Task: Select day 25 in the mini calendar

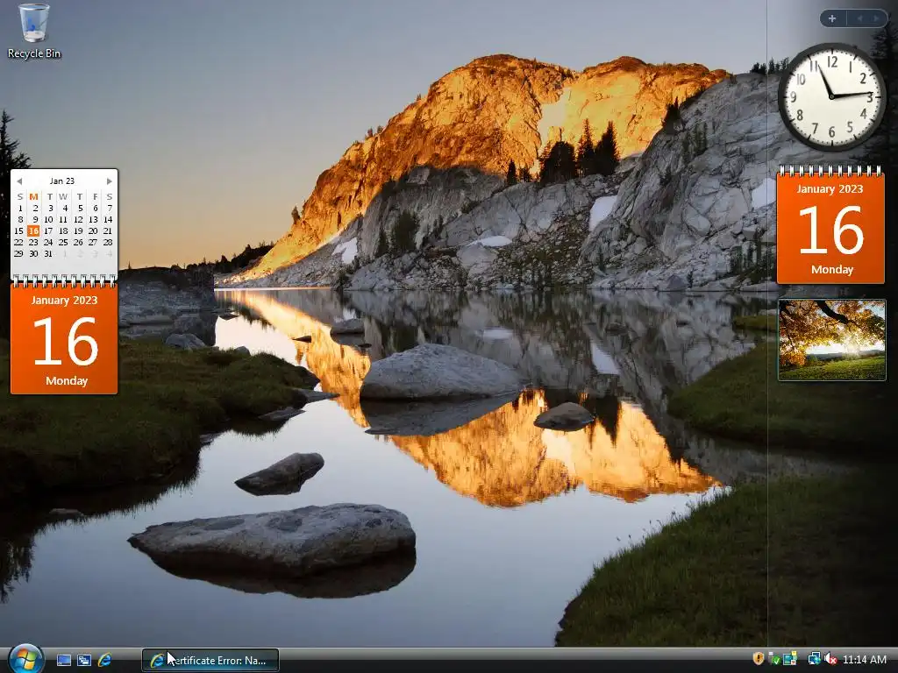Action: point(63,242)
